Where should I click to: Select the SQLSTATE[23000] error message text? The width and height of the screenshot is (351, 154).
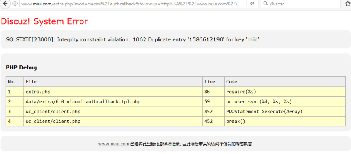click(x=133, y=40)
